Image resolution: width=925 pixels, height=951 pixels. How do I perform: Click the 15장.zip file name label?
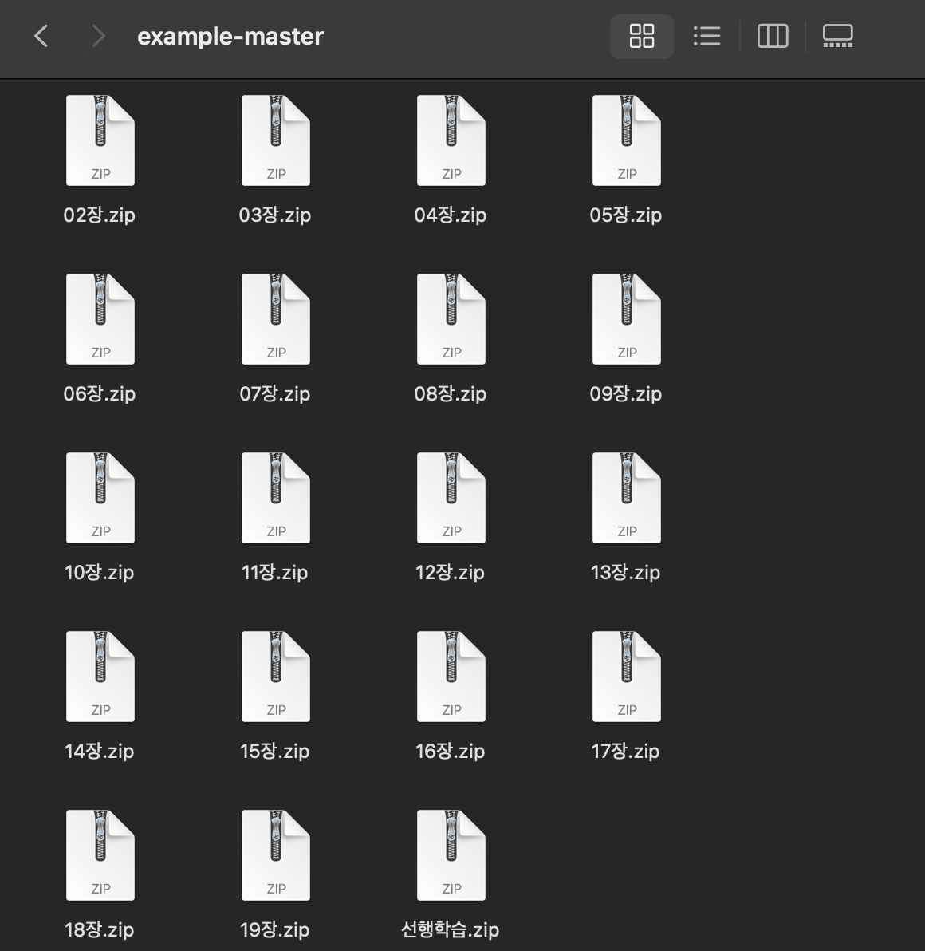[x=275, y=751]
